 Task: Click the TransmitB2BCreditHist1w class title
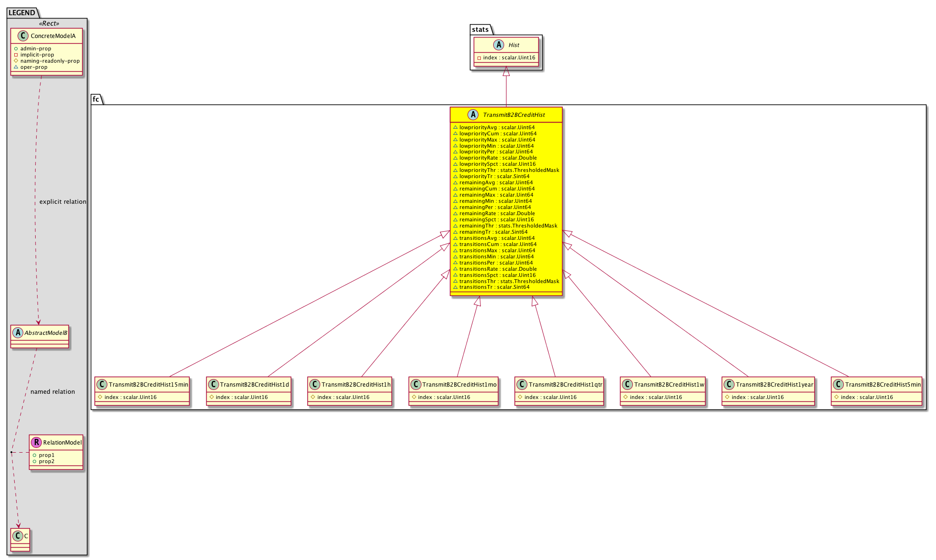tap(669, 384)
